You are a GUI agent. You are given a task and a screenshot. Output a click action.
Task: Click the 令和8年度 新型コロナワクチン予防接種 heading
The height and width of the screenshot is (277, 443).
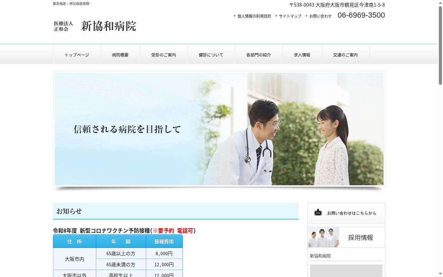coord(124,231)
